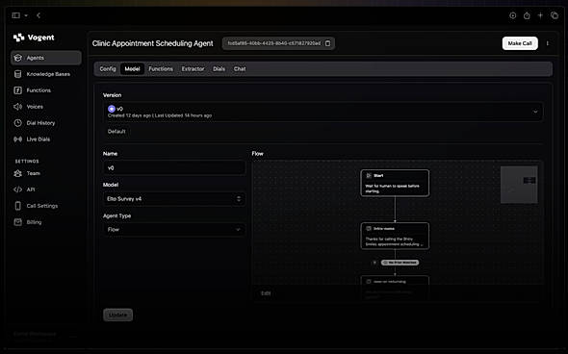This screenshot has width=568, height=354.
Task: Open the Knowledge Bases link
Action: click(x=48, y=74)
